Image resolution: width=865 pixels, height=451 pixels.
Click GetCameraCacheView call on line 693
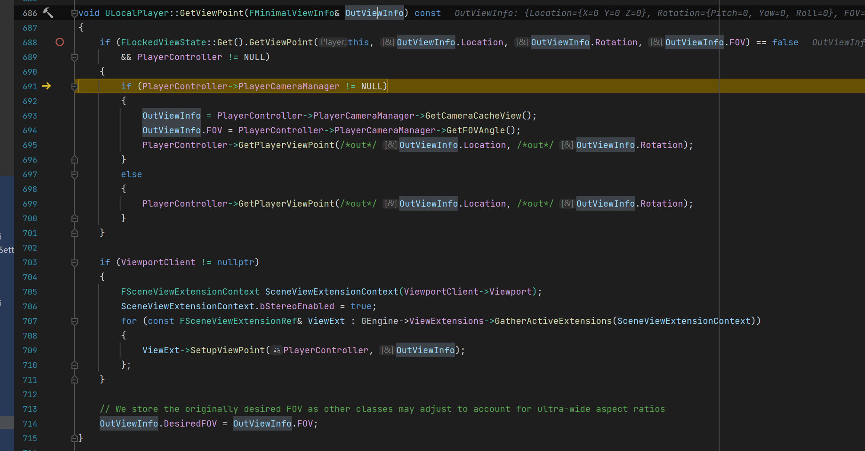tap(473, 116)
